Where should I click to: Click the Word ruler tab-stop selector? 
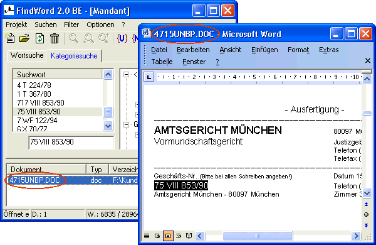click(x=149, y=77)
